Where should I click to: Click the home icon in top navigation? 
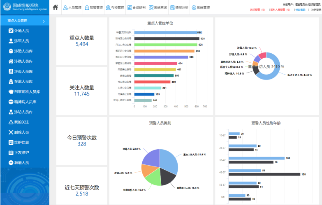point(55,7)
